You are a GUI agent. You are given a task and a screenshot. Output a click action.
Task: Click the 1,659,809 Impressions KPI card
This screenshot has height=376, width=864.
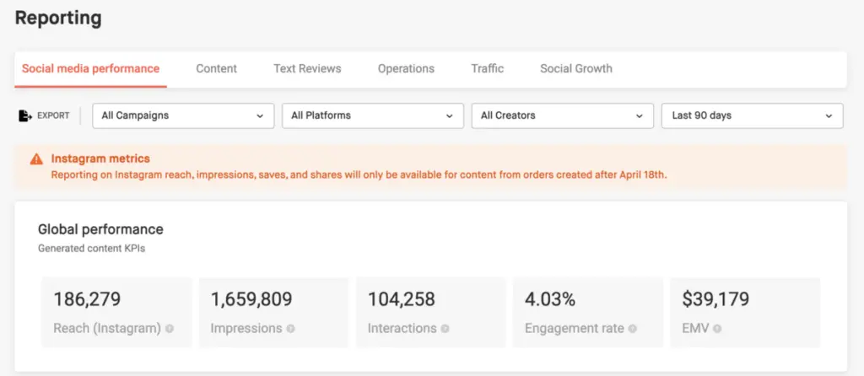point(273,312)
